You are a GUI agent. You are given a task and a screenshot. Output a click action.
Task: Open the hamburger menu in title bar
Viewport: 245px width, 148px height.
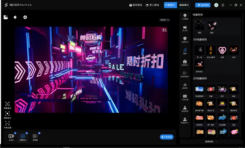(x=223, y=5)
